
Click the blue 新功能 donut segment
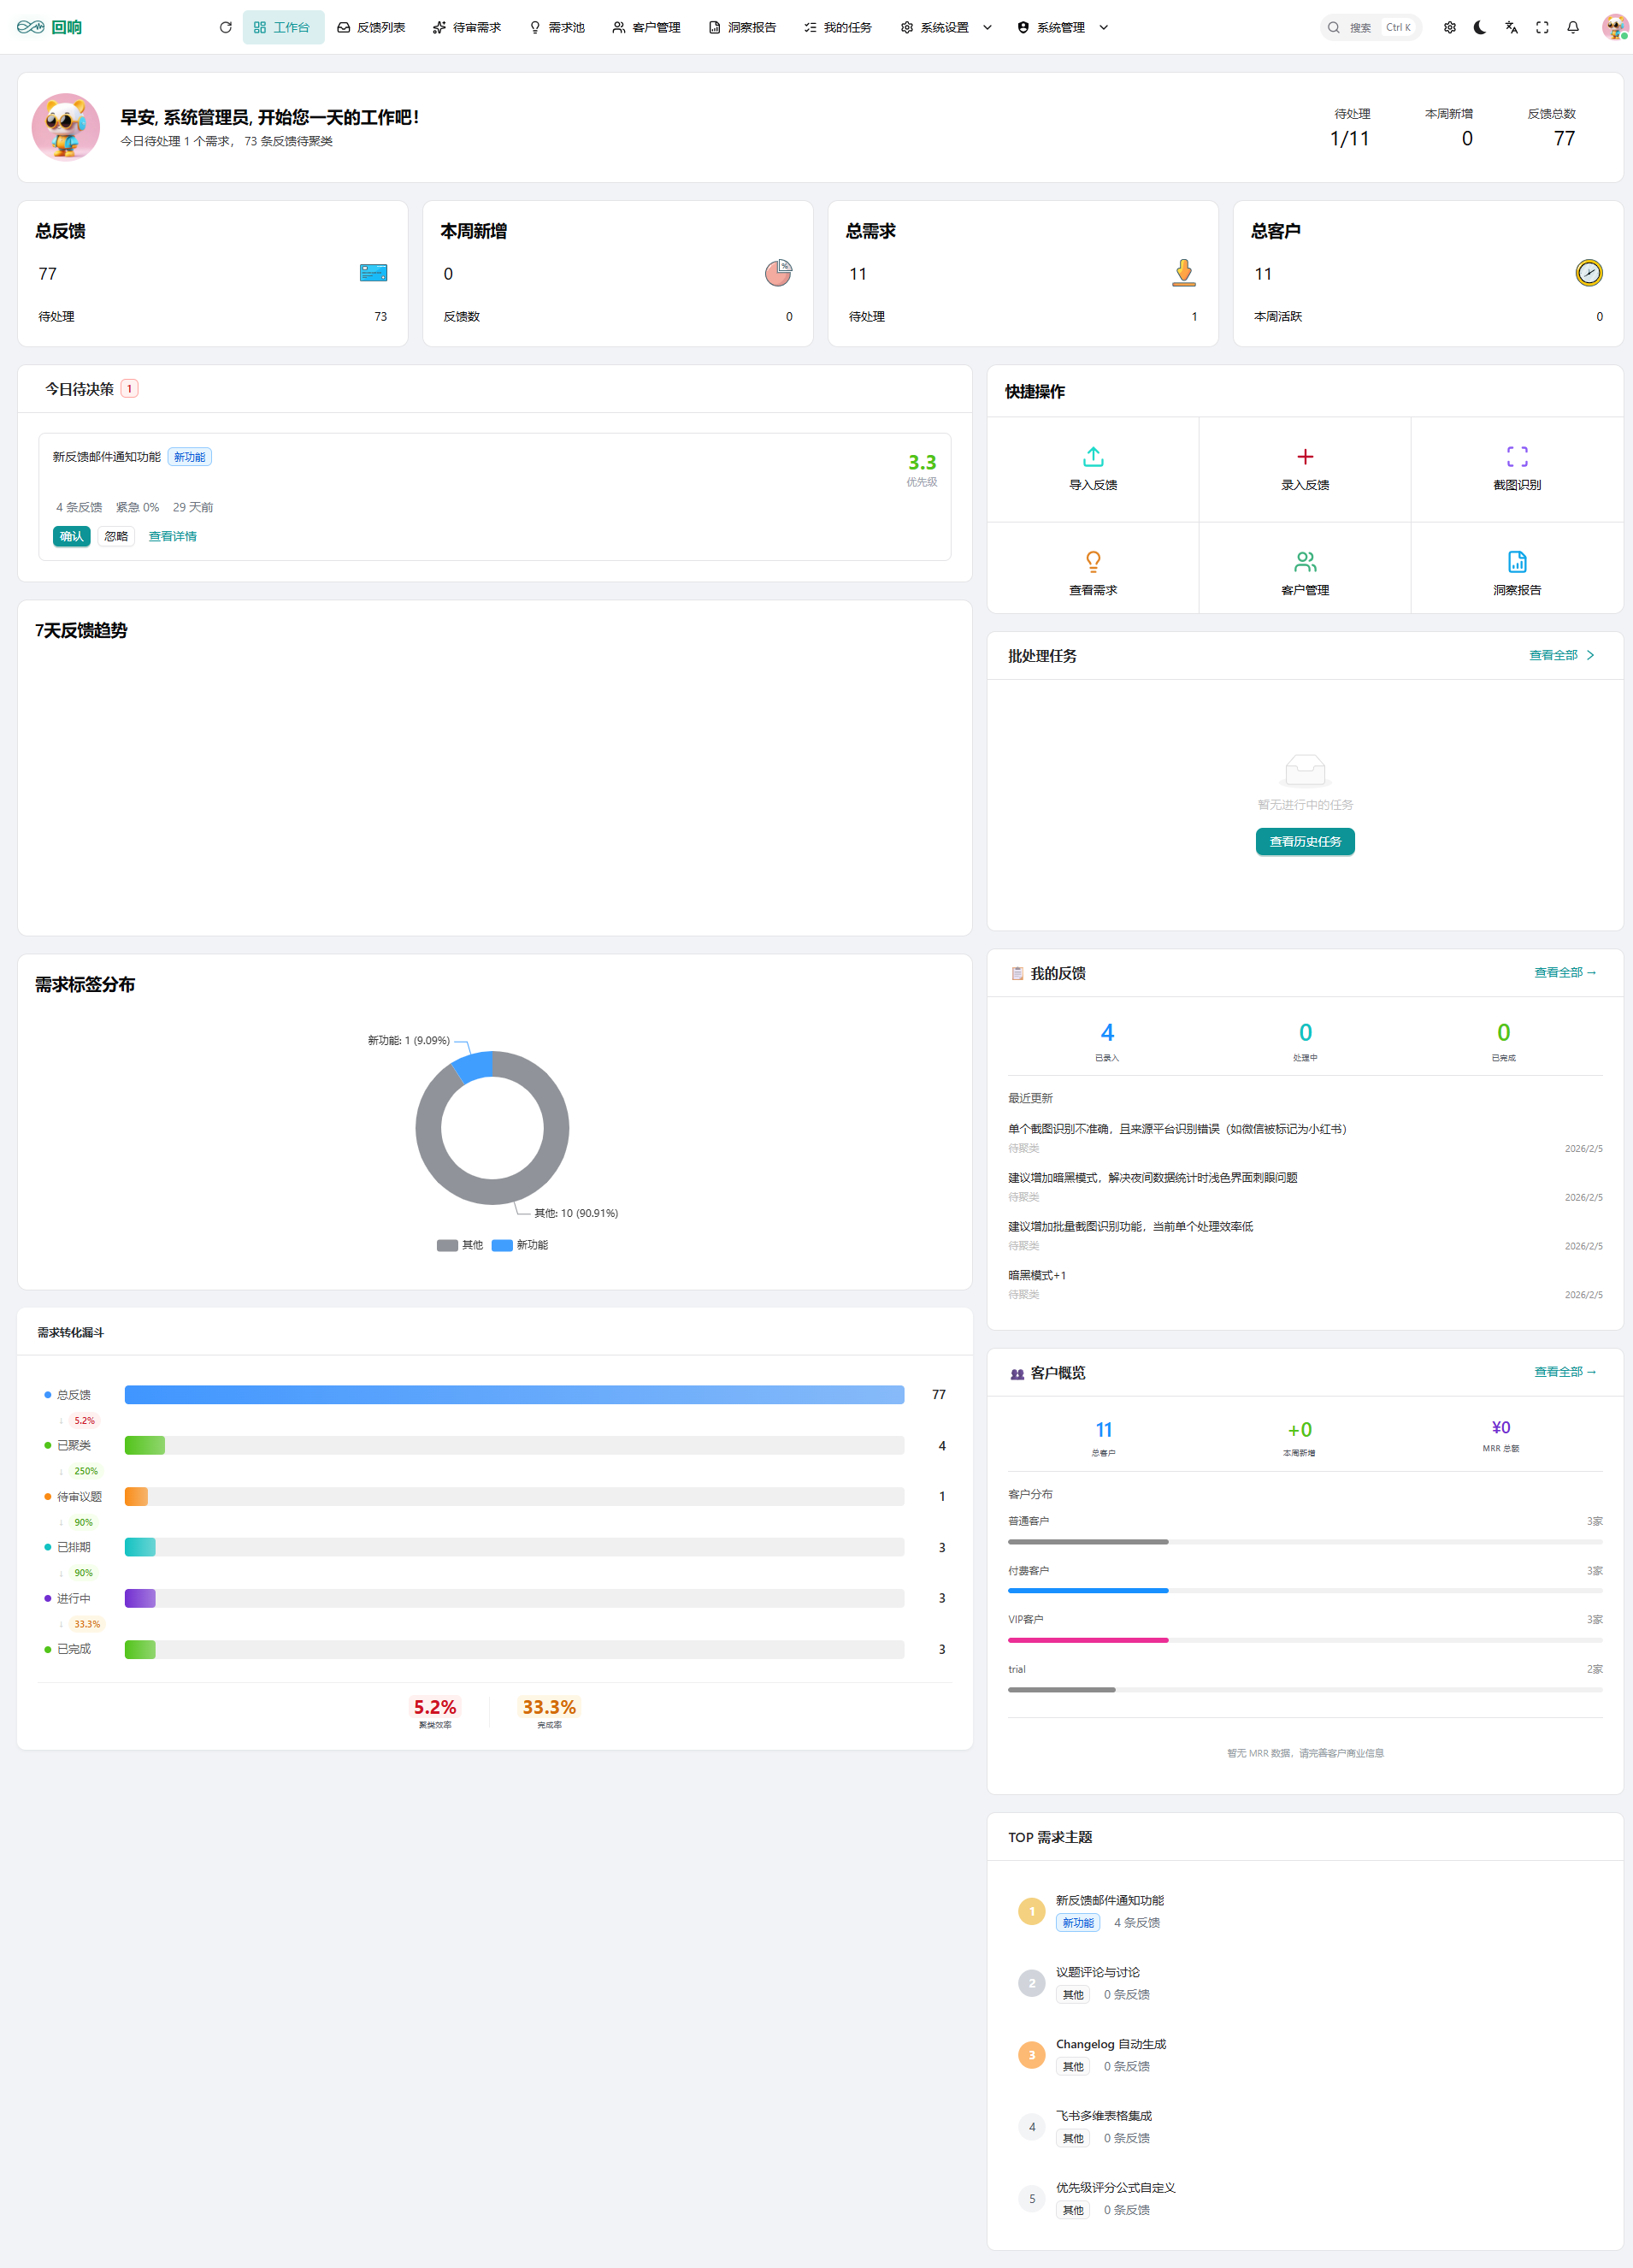[x=474, y=1068]
